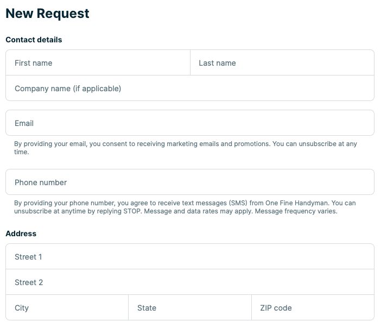The height and width of the screenshot is (328, 381).
Task: Focus the Phone number input
Action: [190, 182]
